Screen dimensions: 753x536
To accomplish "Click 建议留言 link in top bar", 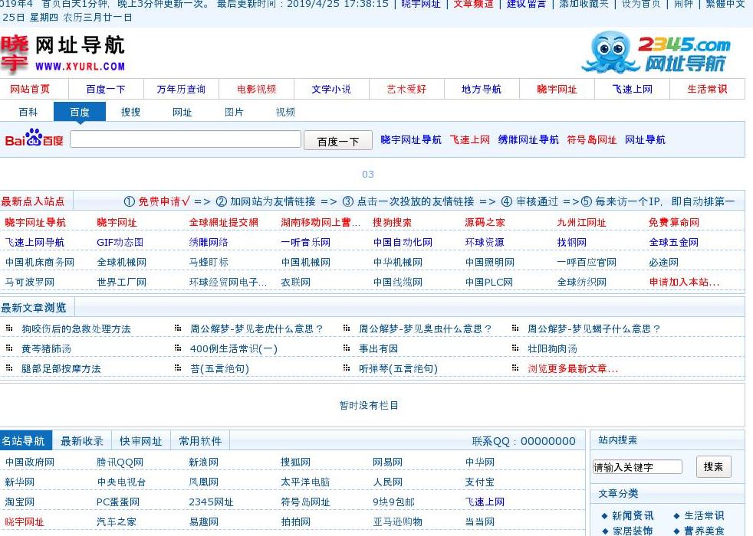I will (526, 4).
